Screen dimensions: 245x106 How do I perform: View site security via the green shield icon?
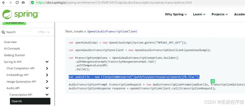(32, 3)
